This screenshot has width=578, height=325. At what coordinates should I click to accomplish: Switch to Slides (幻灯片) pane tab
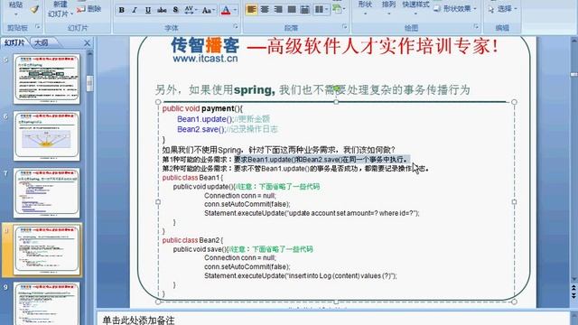coord(14,42)
